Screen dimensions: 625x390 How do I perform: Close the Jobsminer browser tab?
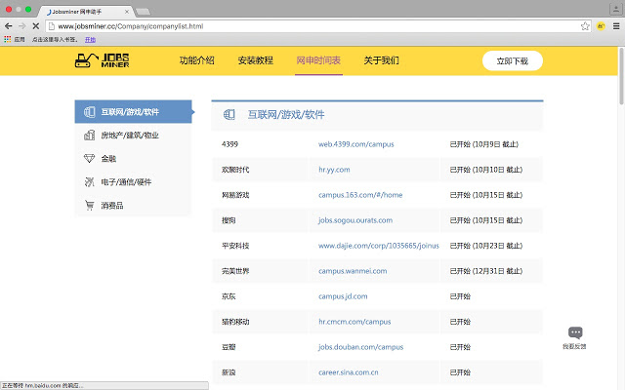point(127,12)
